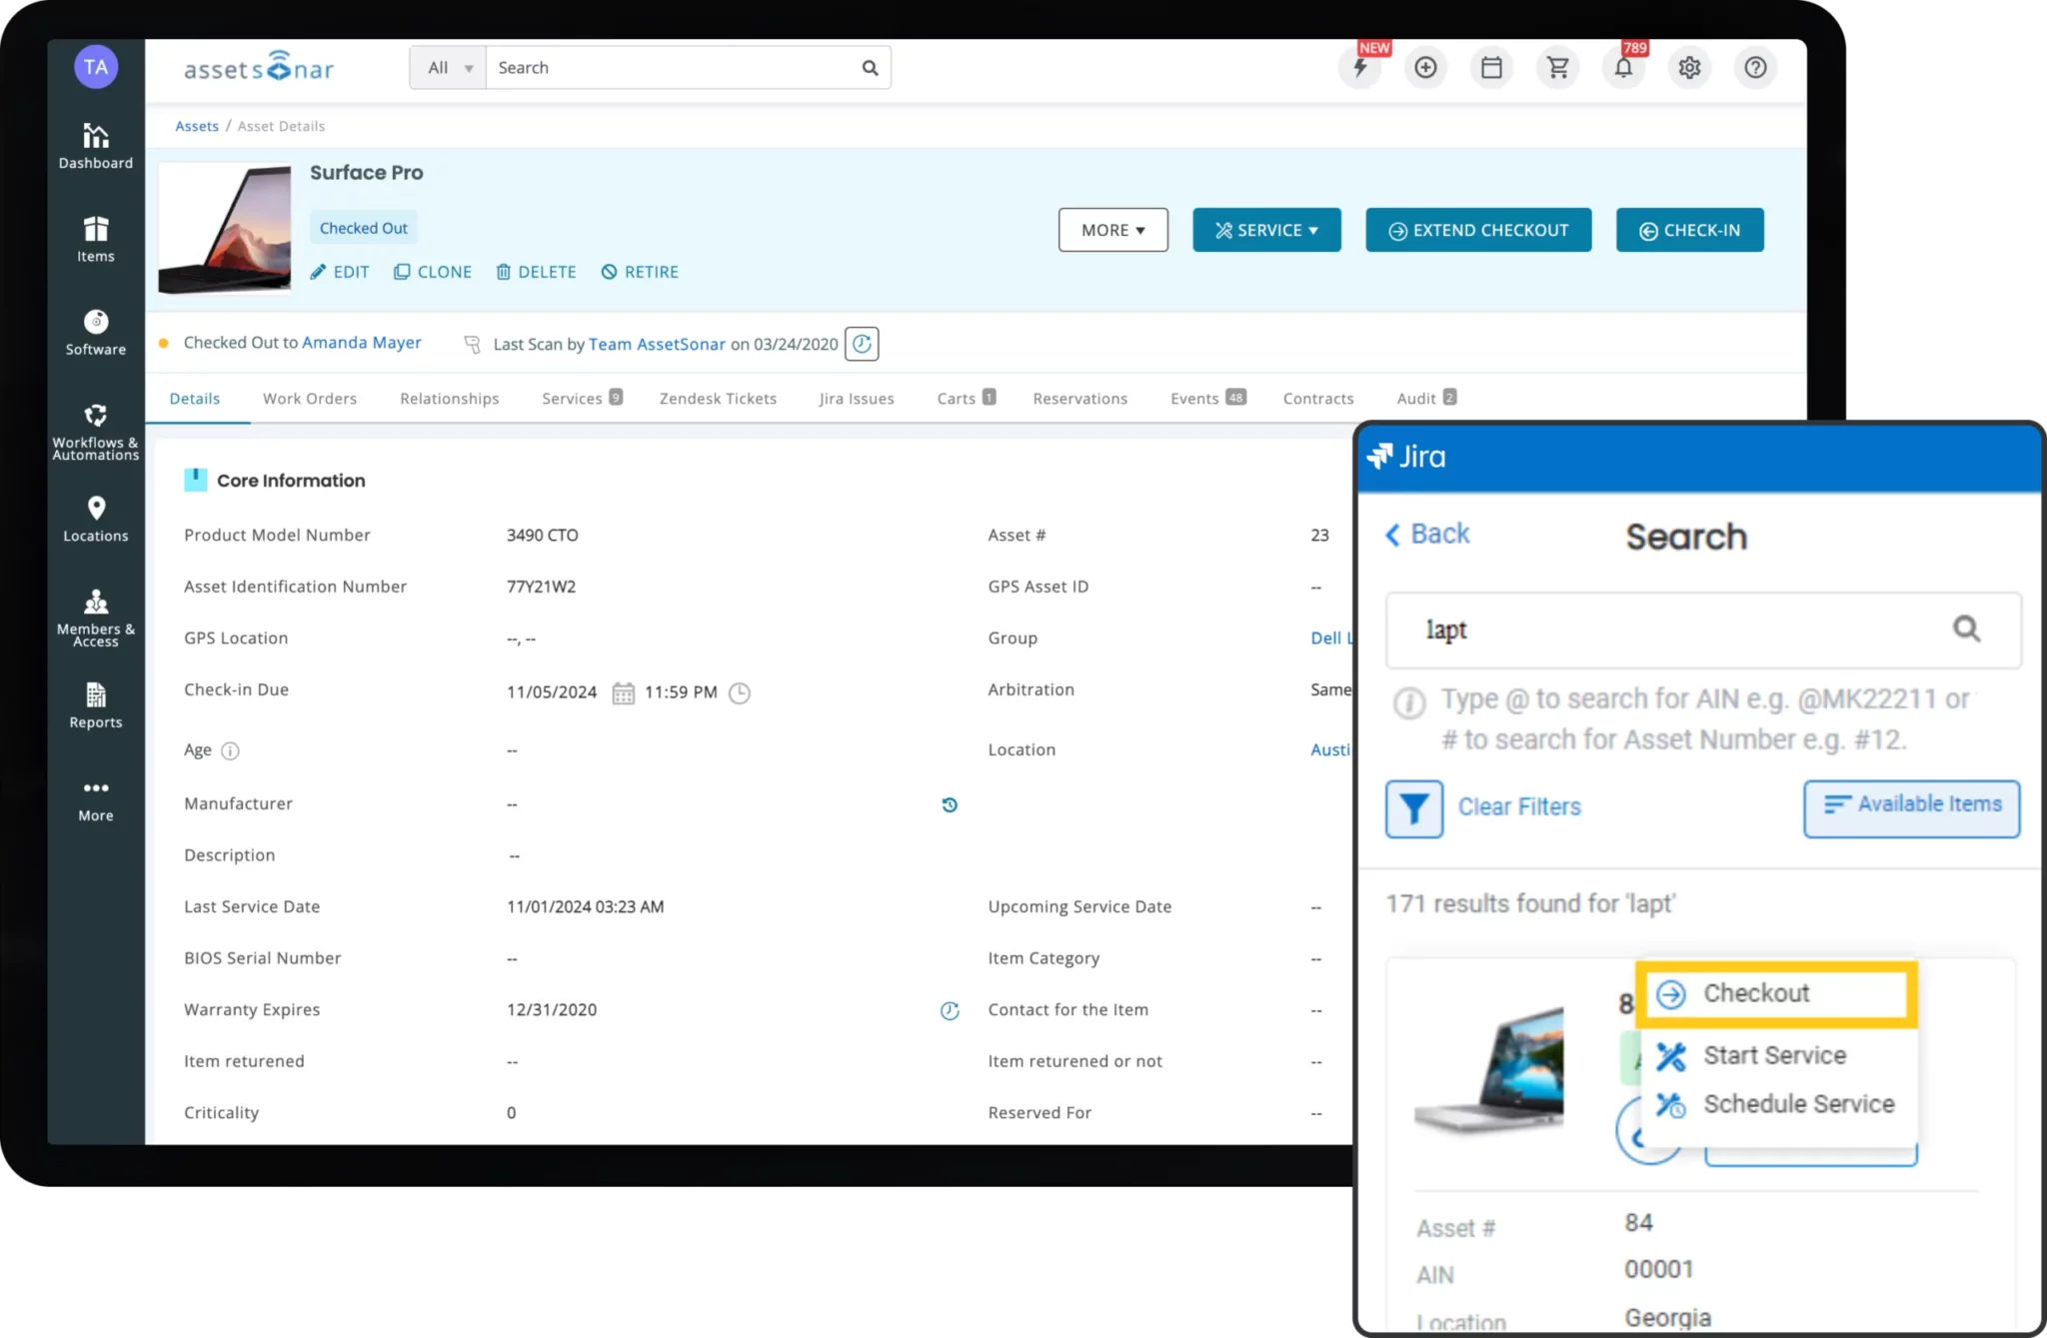This screenshot has width=2047, height=1338.
Task: Open the Audit tab
Action: 1426,399
